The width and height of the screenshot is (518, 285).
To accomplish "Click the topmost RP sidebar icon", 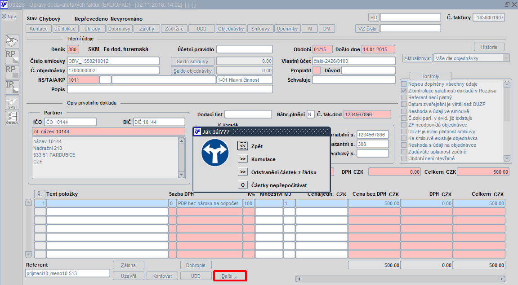I will [x=12, y=57].
